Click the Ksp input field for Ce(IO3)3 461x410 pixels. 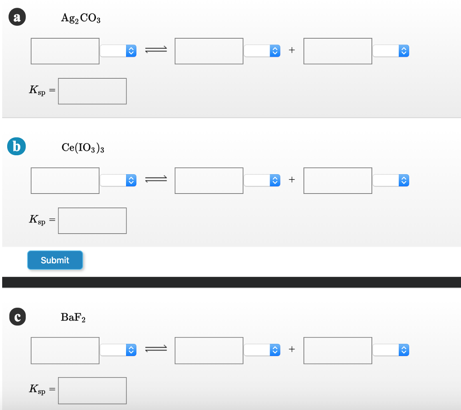point(92,221)
